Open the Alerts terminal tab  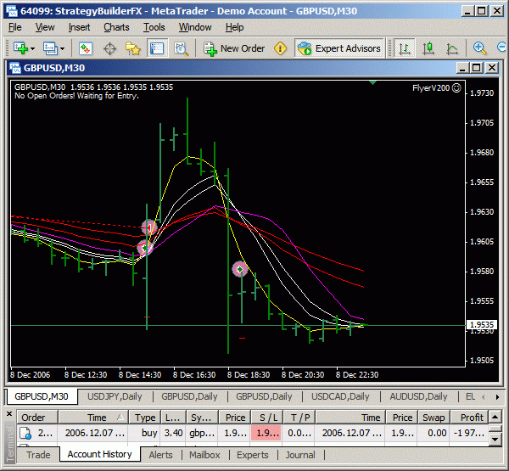point(160,455)
